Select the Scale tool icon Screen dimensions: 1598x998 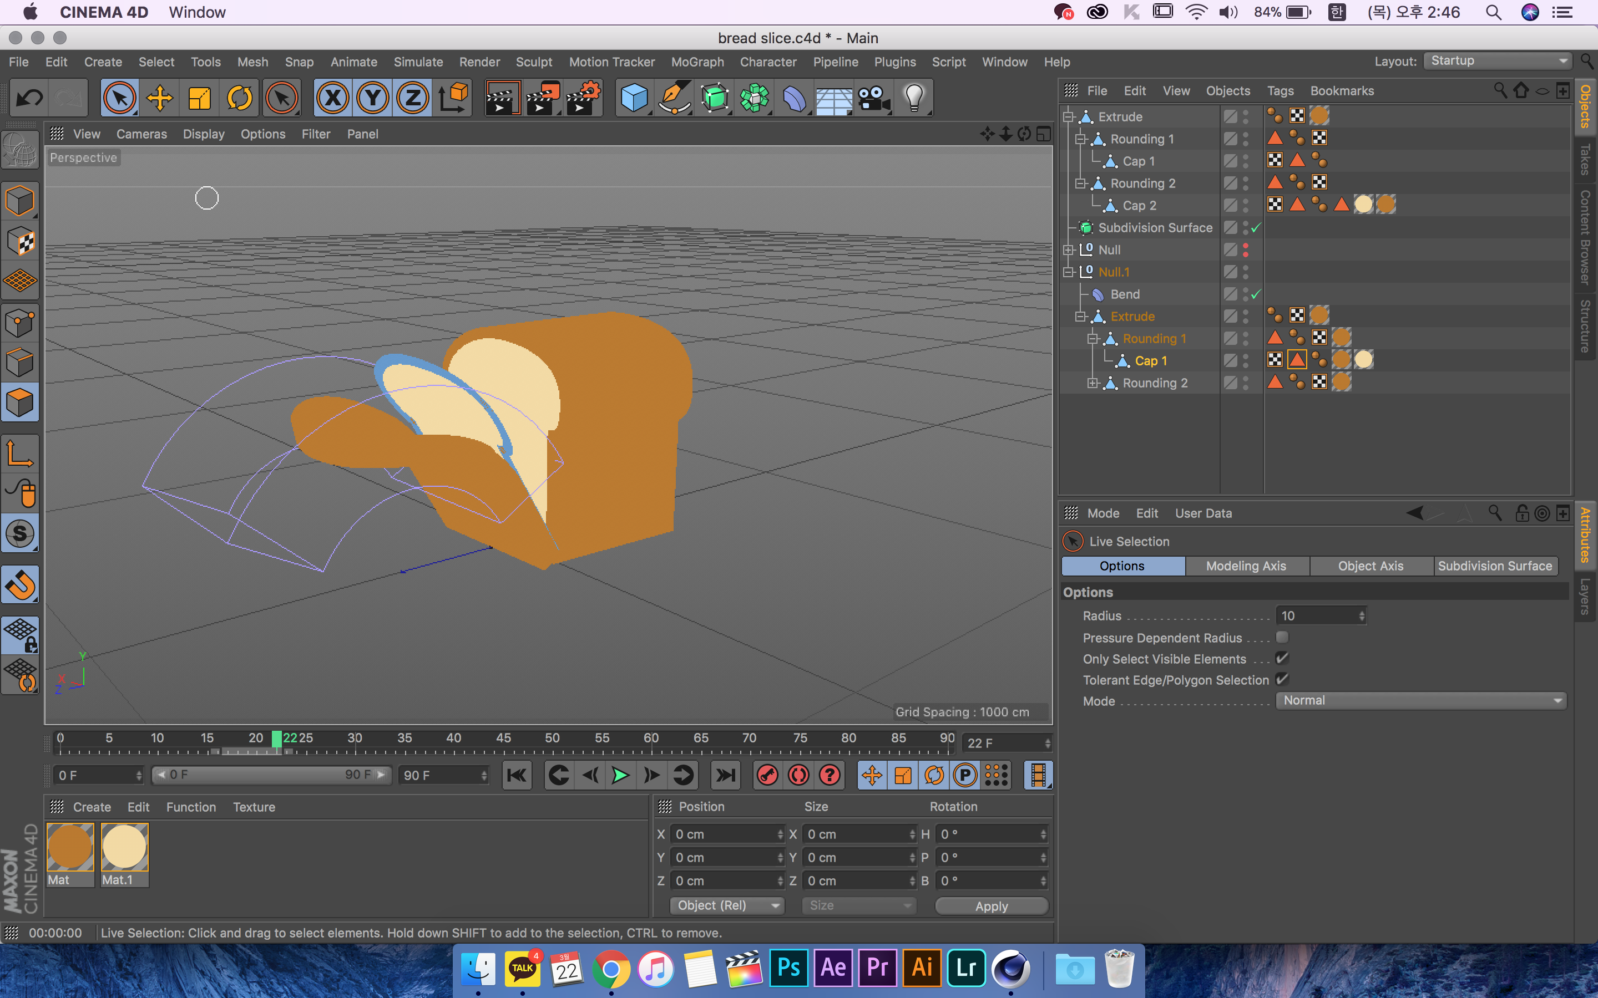199,98
